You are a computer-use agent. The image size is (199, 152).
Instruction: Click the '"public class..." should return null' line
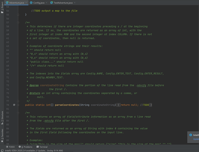click(55, 62)
